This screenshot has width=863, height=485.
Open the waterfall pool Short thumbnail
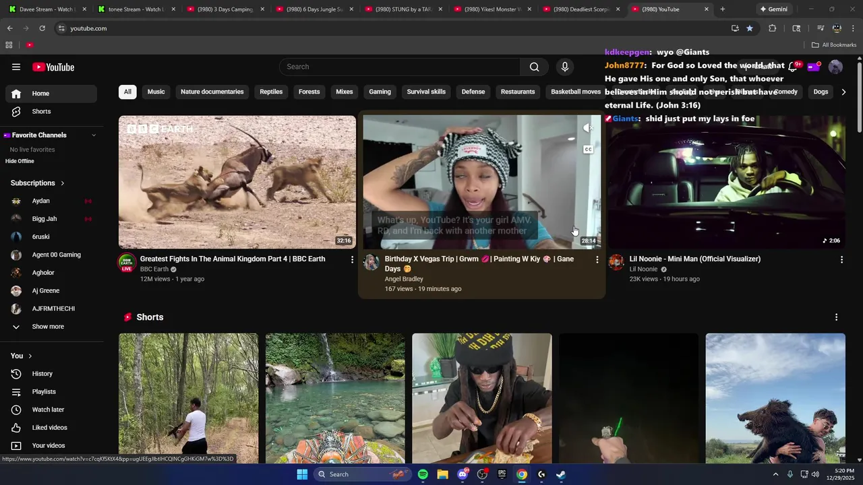335,398
